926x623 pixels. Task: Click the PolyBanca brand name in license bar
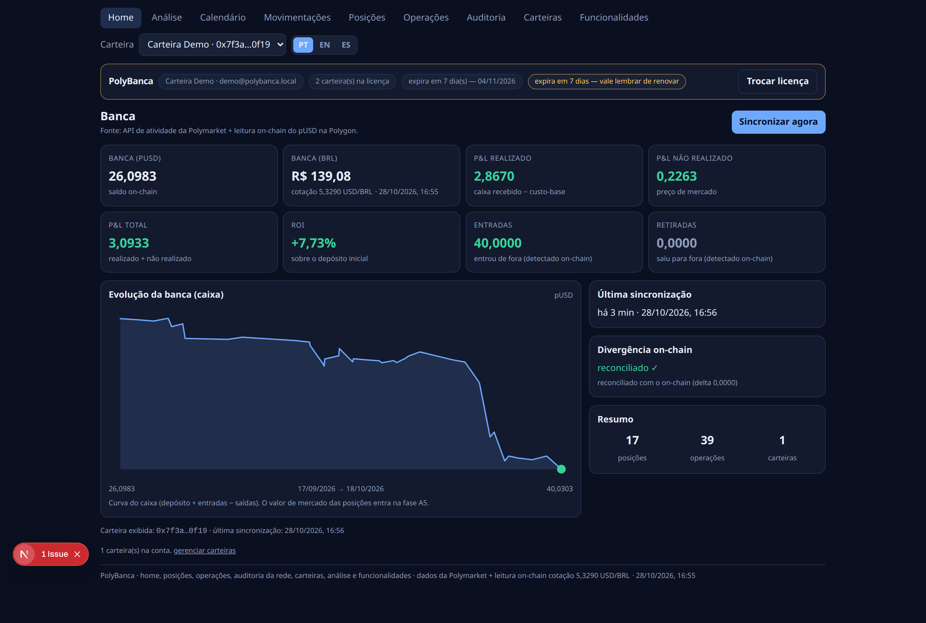pyautogui.click(x=131, y=81)
